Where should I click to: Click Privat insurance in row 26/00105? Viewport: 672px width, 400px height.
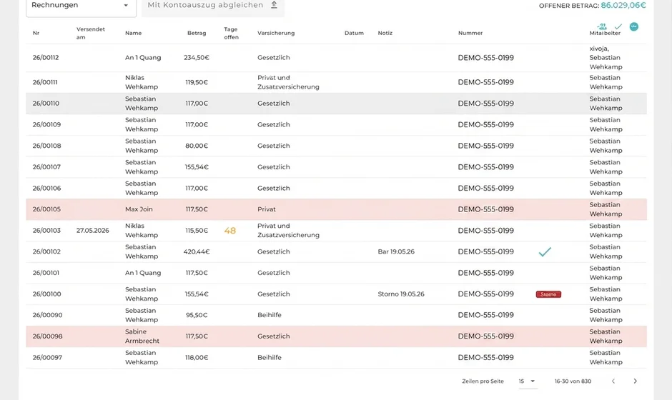[267, 209]
